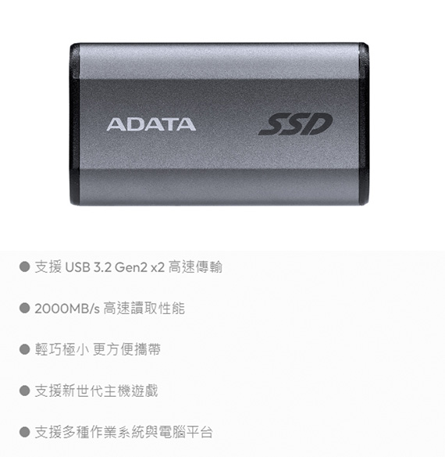Click the bottom beveled edge of the SSD
Viewport: 445px width, 457px height.
[219, 187]
